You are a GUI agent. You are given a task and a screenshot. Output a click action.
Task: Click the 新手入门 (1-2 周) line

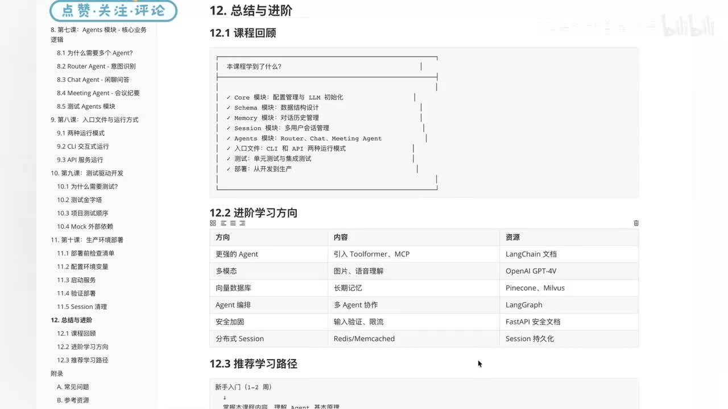(243, 387)
